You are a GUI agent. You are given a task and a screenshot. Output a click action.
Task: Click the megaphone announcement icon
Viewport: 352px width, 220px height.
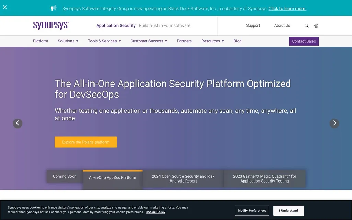(x=53, y=8)
